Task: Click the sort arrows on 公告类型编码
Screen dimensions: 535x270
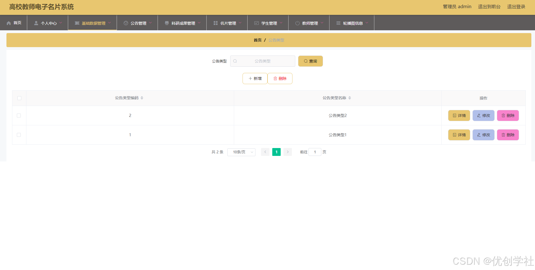Action: click(142, 98)
